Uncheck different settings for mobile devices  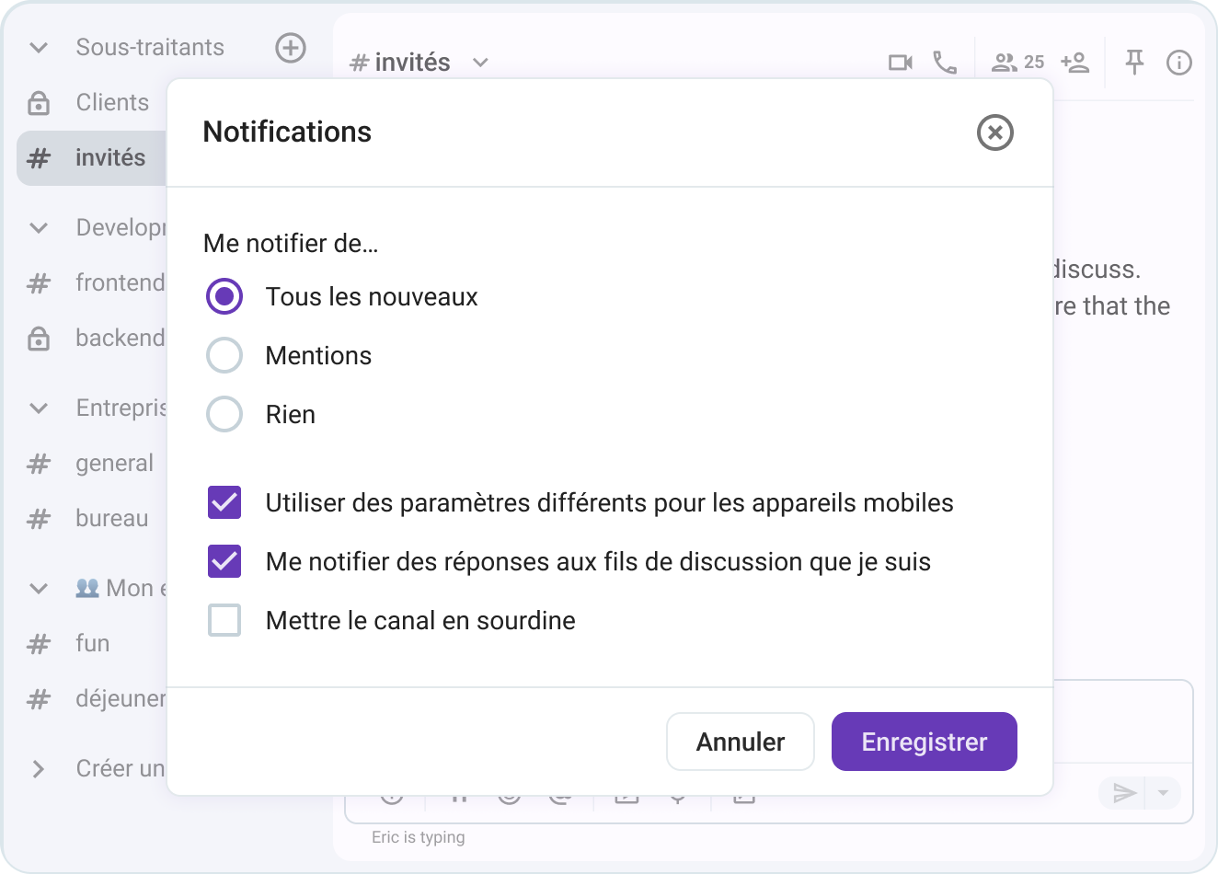pyautogui.click(x=224, y=502)
